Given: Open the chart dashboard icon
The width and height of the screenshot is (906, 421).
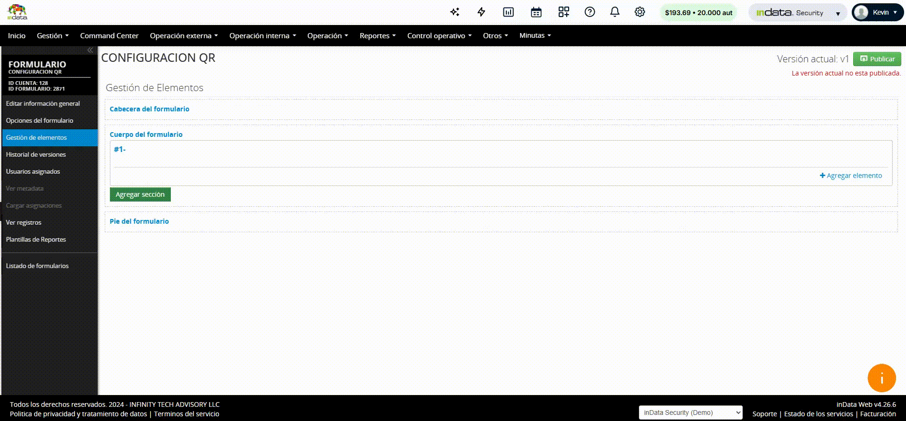Looking at the screenshot, I should coord(508,12).
